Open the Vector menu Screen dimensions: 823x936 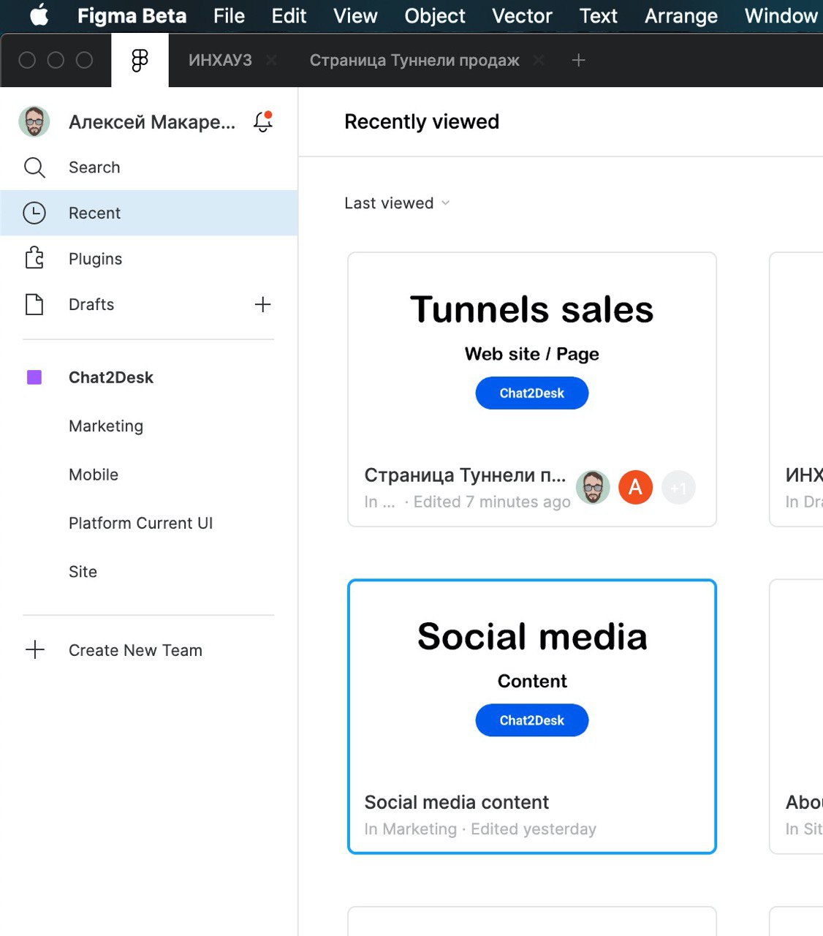click(522, 15)
